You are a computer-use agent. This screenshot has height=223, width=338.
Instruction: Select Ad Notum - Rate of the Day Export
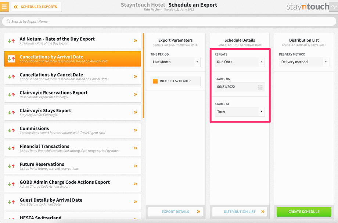point(72,41)
